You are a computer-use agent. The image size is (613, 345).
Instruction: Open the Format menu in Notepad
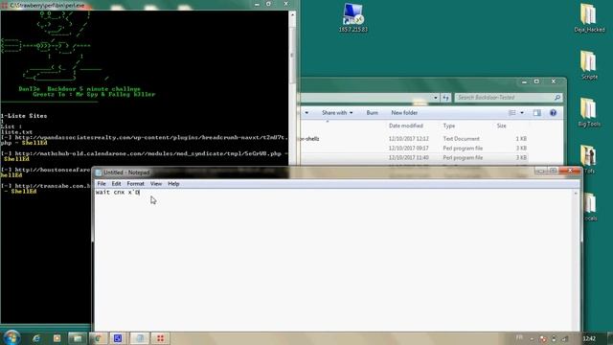pos(135,183)
